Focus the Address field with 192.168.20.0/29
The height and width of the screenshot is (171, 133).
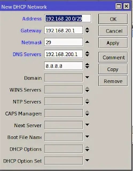pos(68,18)
